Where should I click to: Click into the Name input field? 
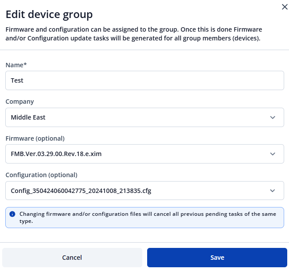click(x=144, y=80)
